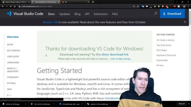Close the Git tab

tap(88, 2)
